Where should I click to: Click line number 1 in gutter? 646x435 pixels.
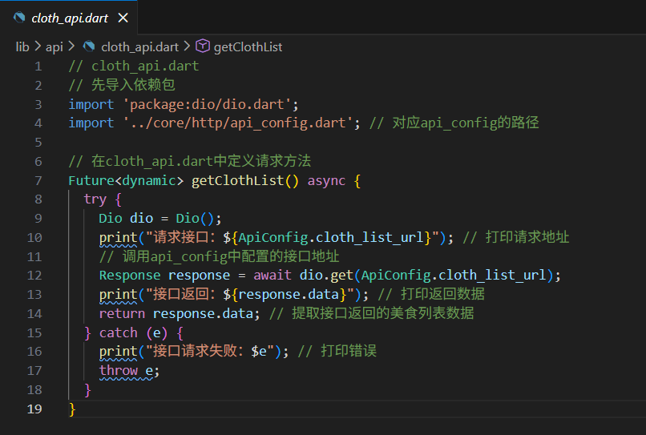[38, 66]
